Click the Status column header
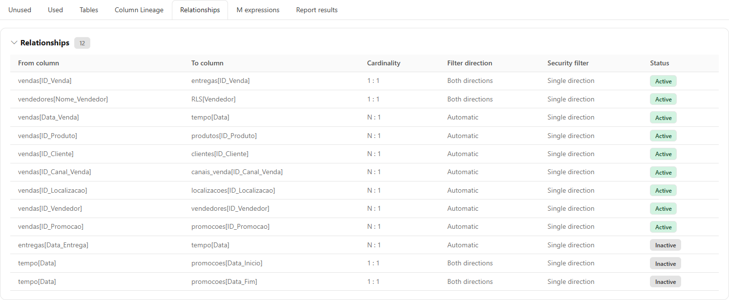 (660, 63)
